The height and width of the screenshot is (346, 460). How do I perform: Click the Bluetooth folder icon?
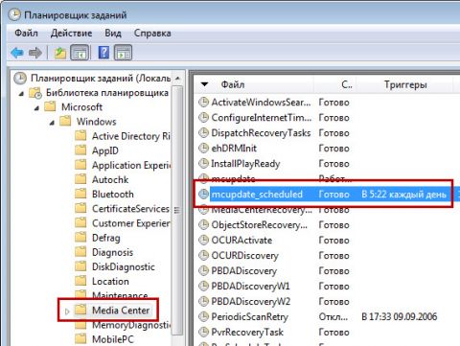click(x=80, y=194)
